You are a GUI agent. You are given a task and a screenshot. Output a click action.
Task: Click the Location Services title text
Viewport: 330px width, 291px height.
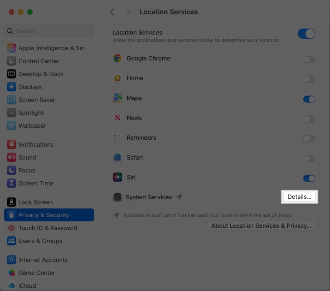coord(169,12)
